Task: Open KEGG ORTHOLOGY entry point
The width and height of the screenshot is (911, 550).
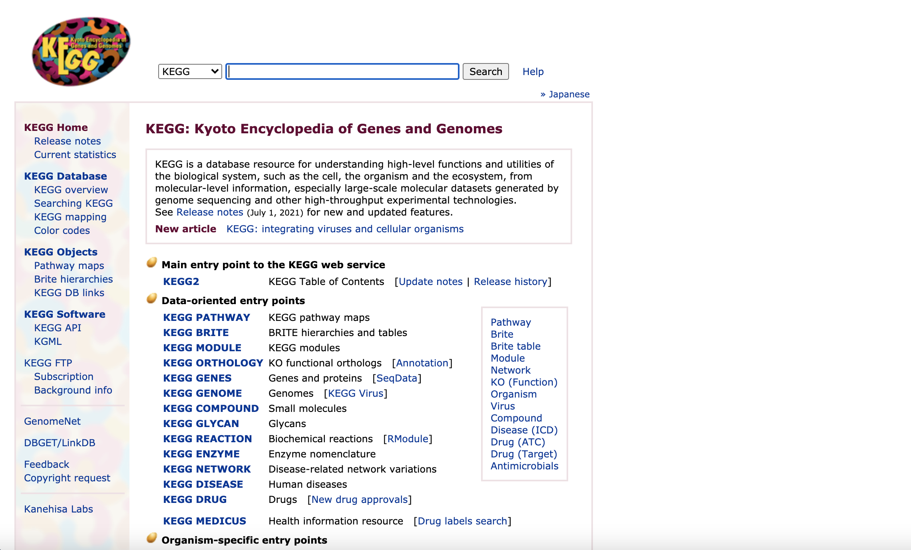Action: coord(213,363)
